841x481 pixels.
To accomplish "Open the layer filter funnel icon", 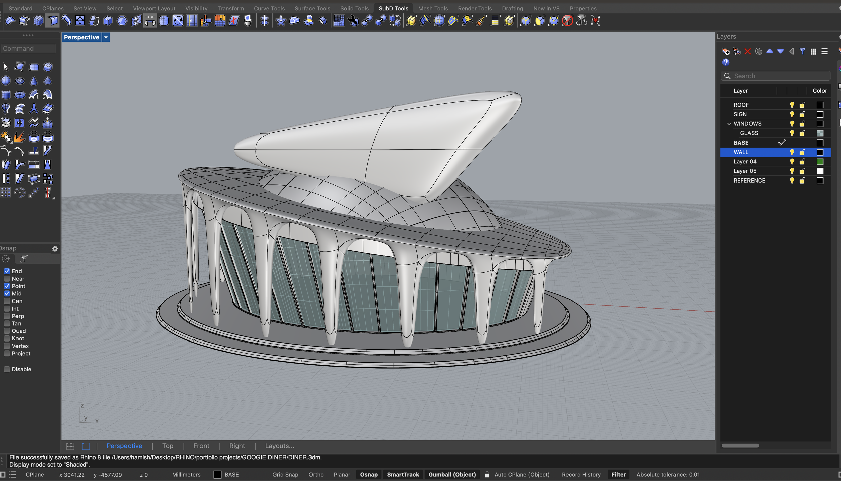I will (803, 51).
